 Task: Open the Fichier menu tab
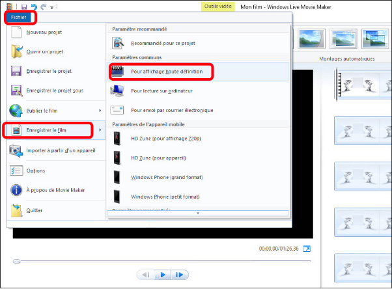pos(18,18)
